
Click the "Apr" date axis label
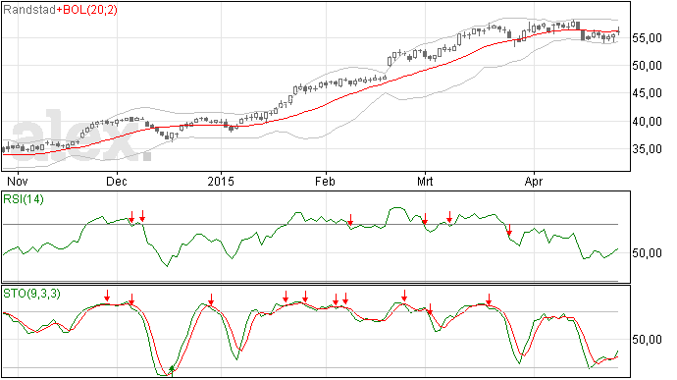534,182
